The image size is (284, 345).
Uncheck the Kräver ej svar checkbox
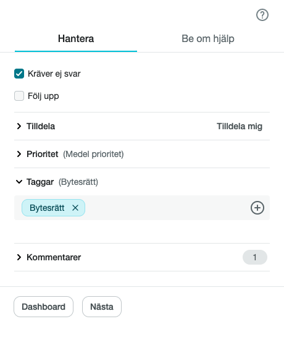pos(19,74)
